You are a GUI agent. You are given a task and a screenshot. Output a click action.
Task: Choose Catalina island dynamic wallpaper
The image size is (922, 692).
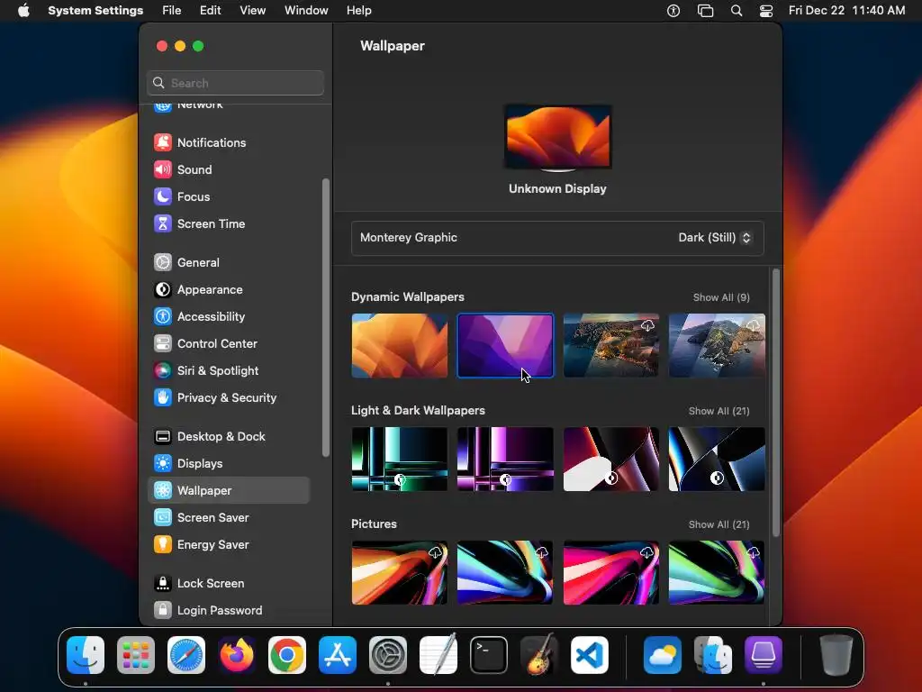click(x=717, y=345)
